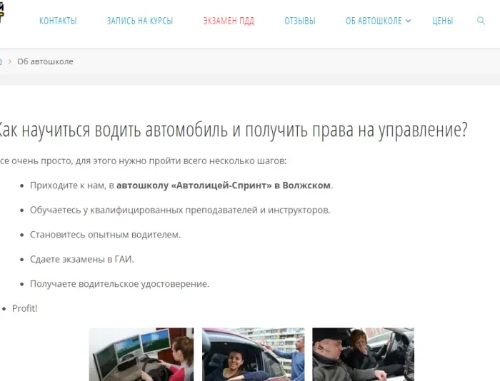Image resolution: width=500 pixels, height=381 pixels.
Task: Open the instructor with student thumbnail
Action: [x=363, y=354]
